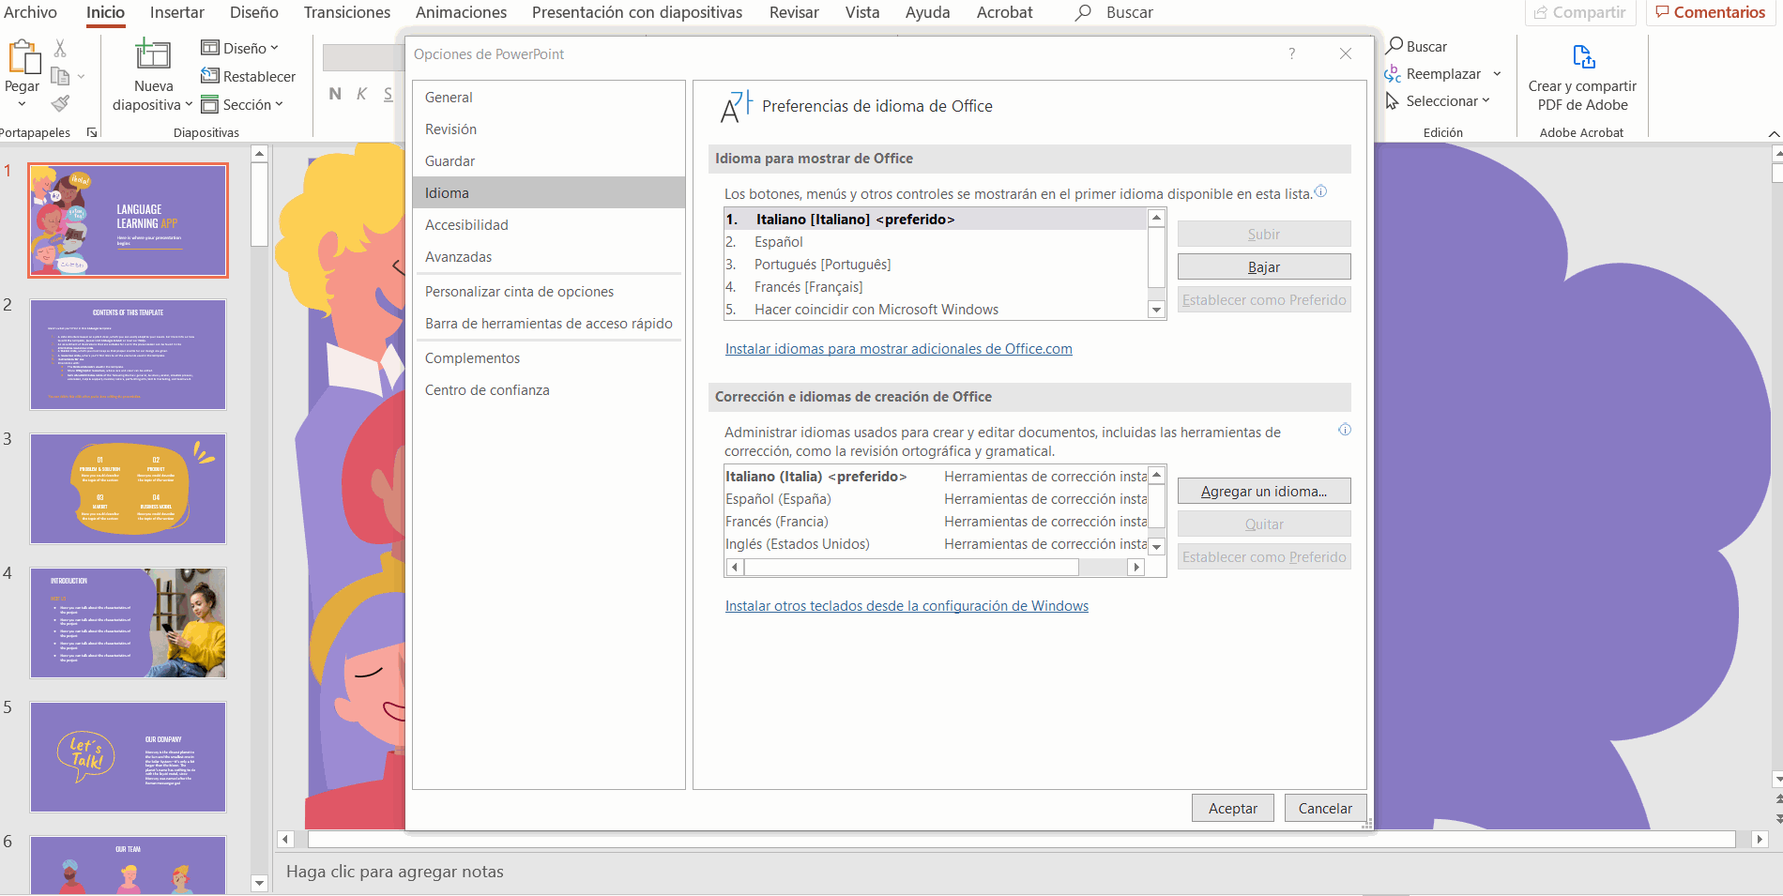Click Agregar un idioma button
1783x896 pixels.
pyautogui.click(x=1264, y=491)
